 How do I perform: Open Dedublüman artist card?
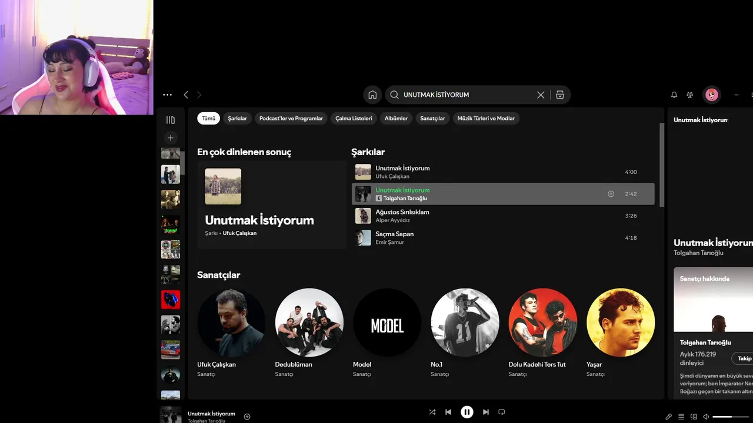coord(309,333)
